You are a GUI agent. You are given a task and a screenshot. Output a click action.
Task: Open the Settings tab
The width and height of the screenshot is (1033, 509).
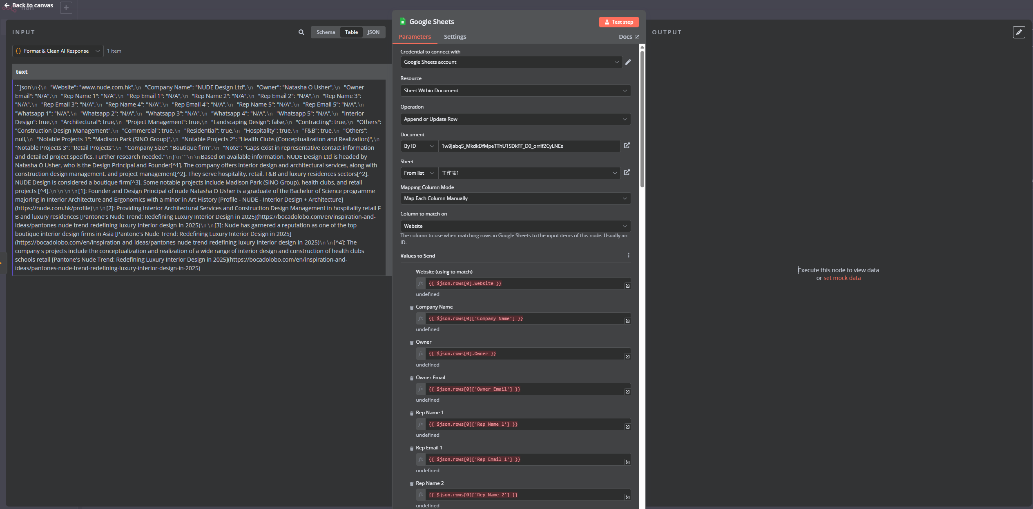tap(455, 37)
